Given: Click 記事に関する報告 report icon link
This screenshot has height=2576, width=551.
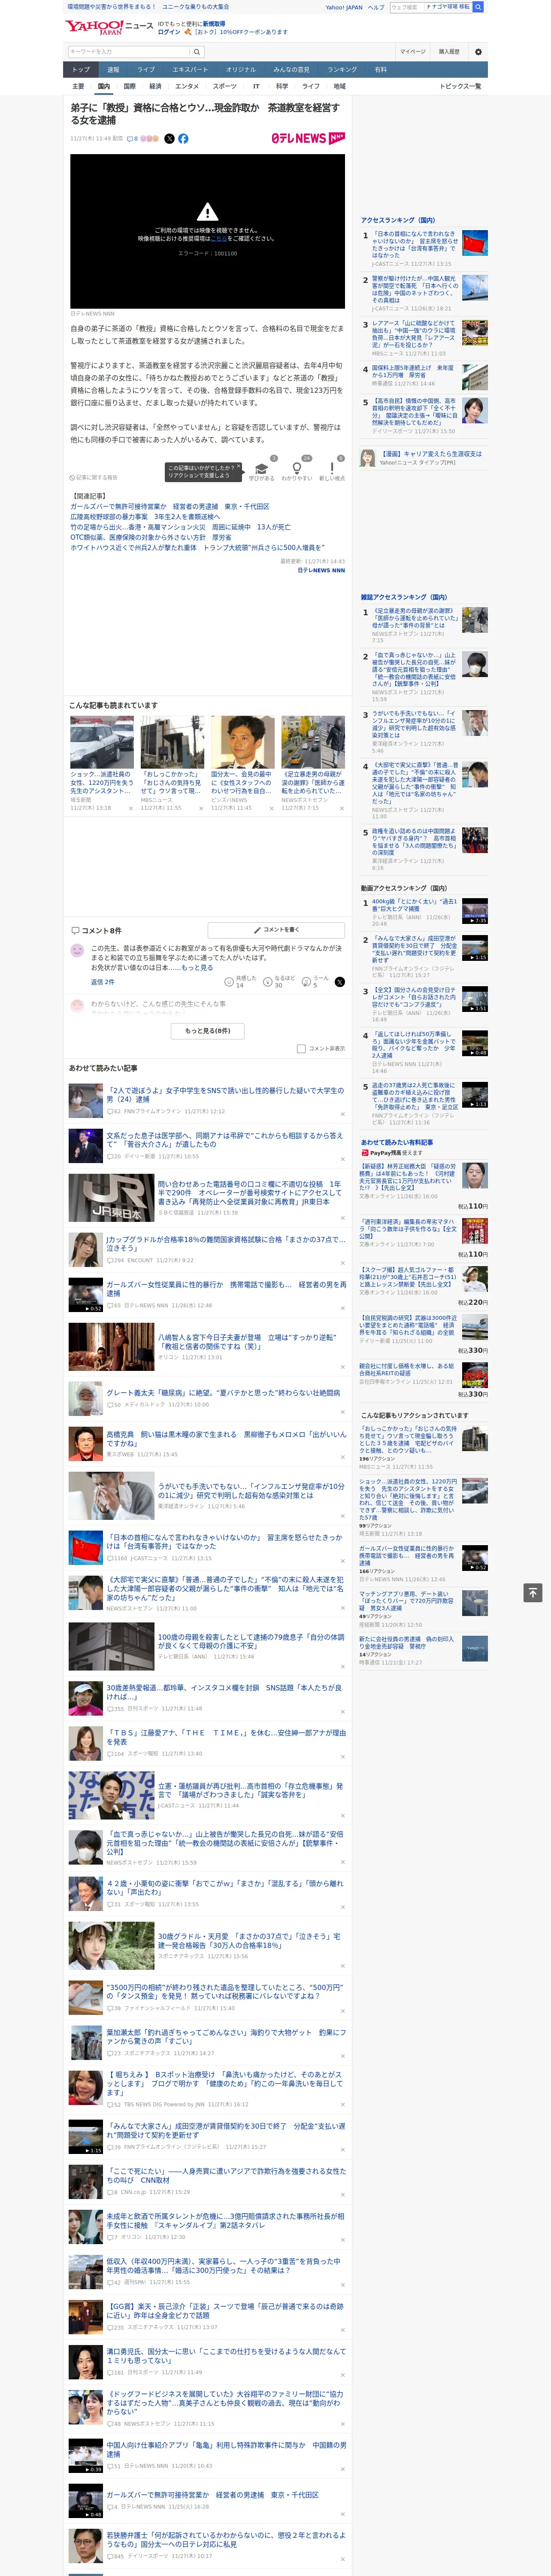Looking at the screenshot, I should click(x=94, y=478).
